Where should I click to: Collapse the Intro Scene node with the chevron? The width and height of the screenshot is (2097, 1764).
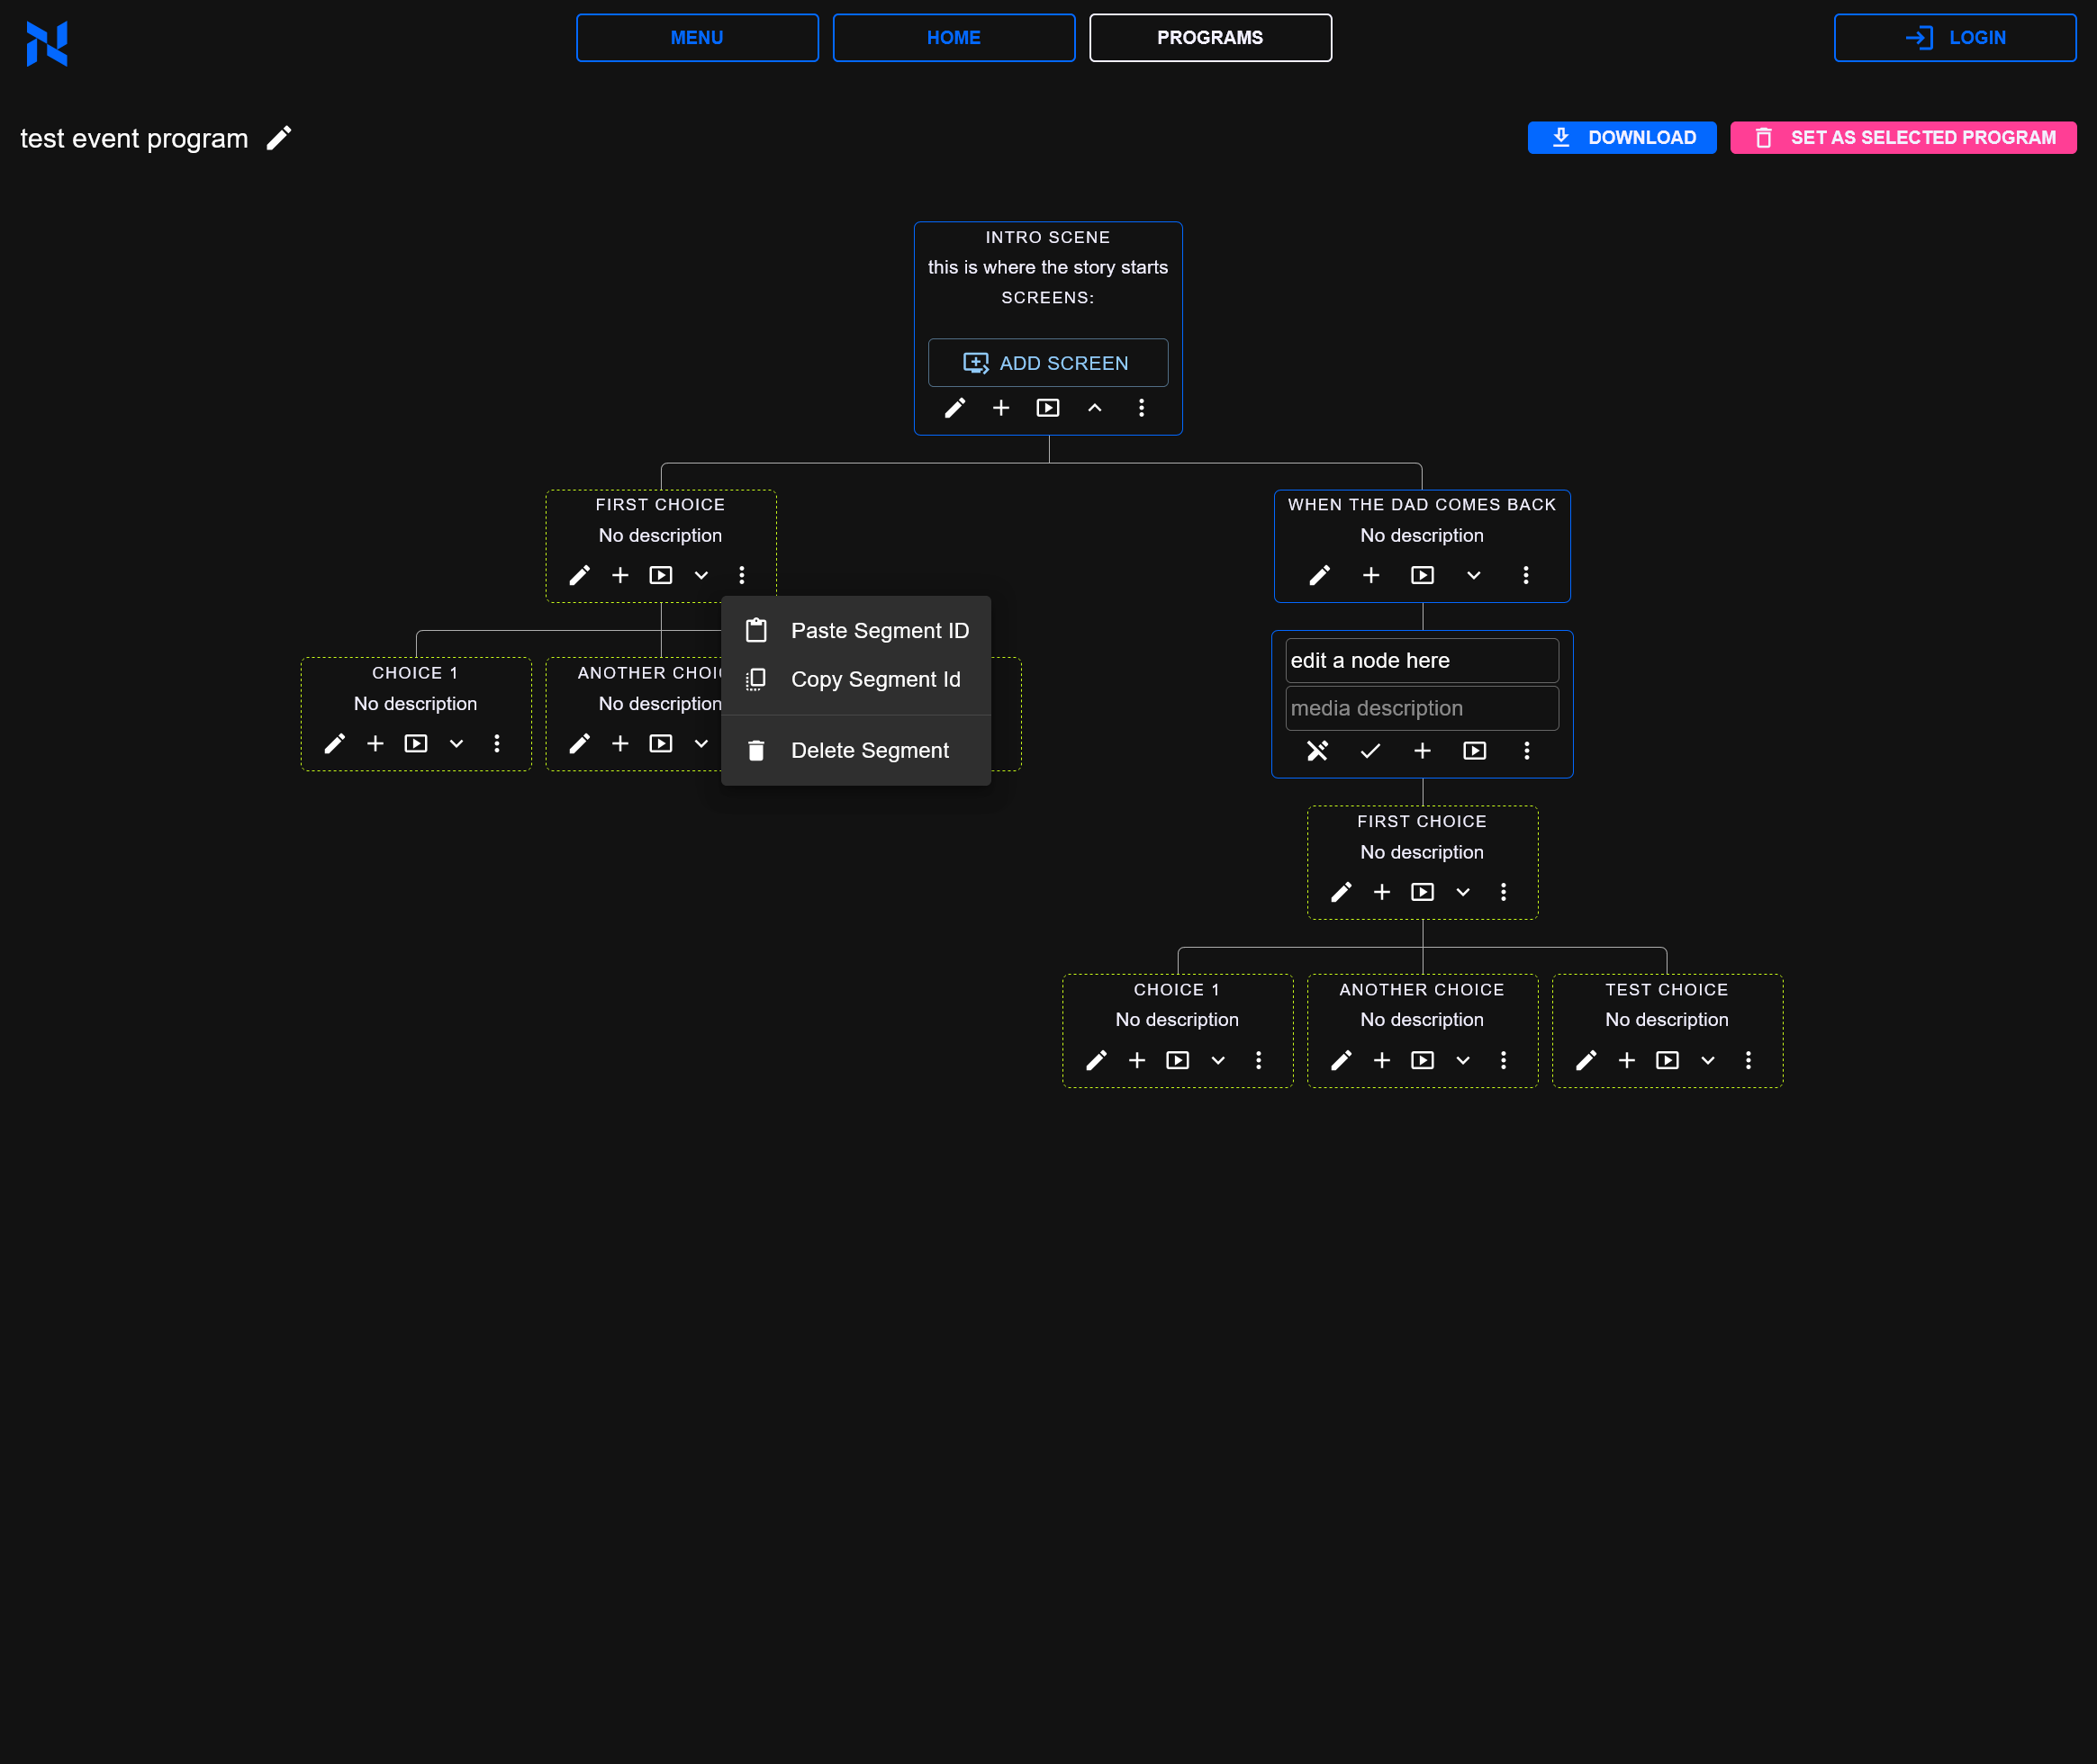coord(1095,408)
